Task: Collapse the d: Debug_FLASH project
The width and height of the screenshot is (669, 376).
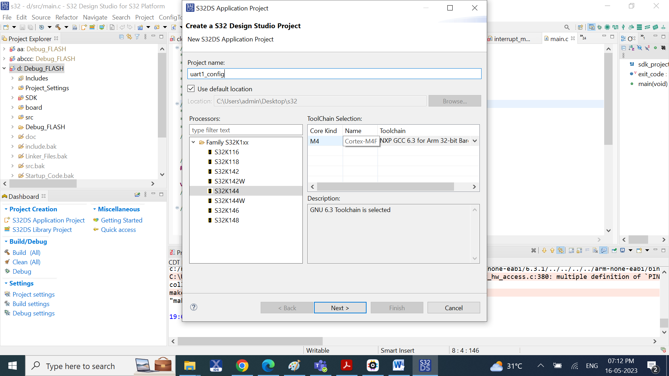Action: 4,69
